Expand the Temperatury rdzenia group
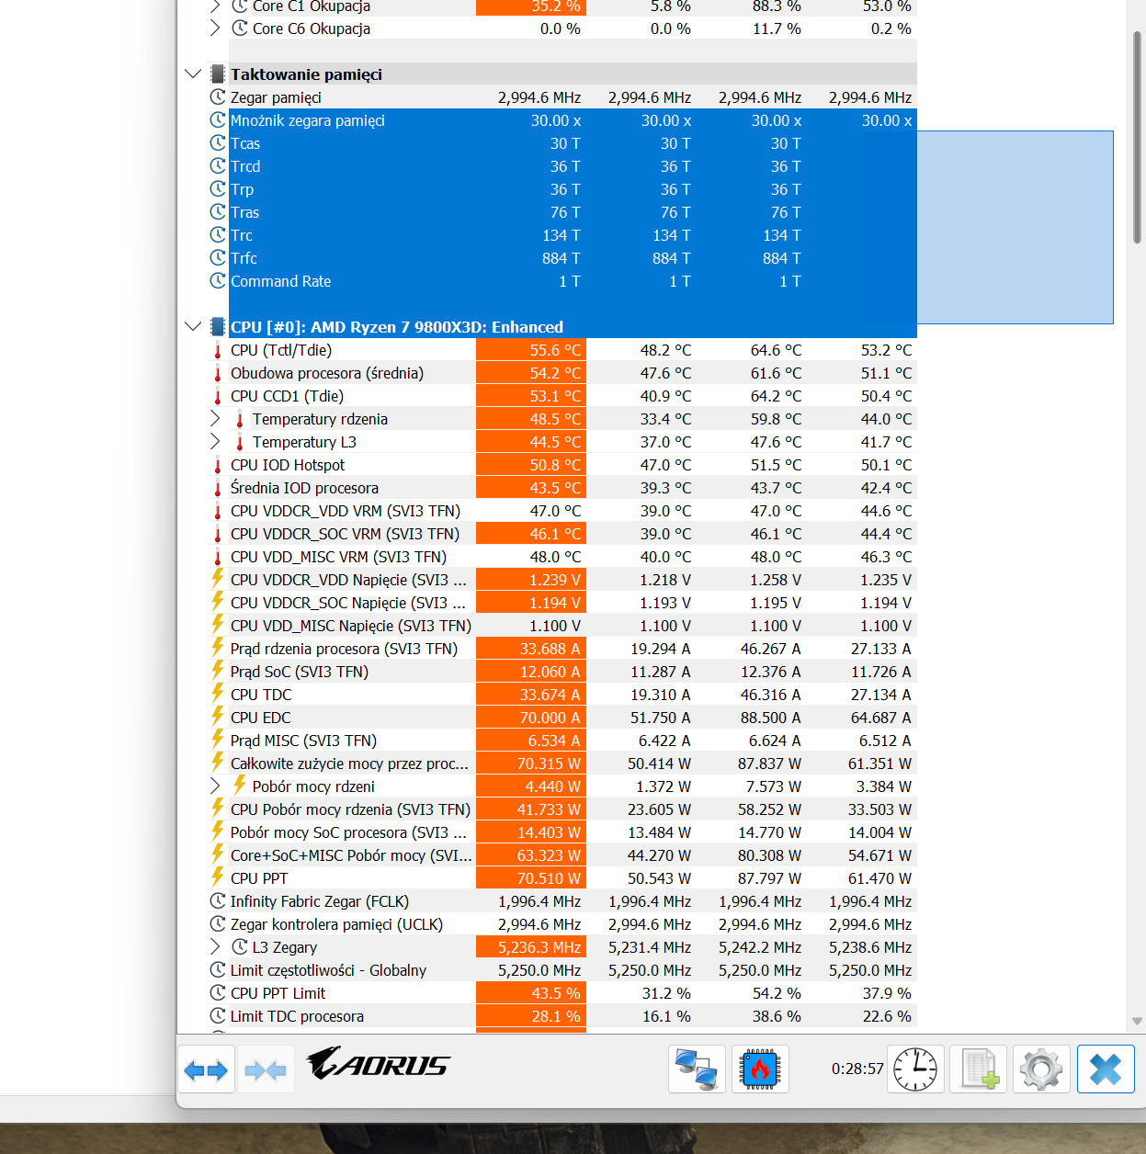 pos(215,418)
